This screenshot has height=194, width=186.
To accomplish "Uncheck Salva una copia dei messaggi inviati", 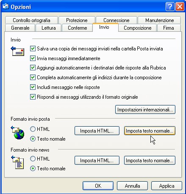I will tap(33, 49).
